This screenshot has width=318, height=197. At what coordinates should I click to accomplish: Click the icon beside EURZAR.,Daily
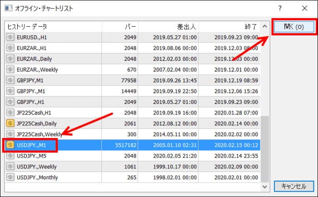pyautogui.click(x=10, y=59)
